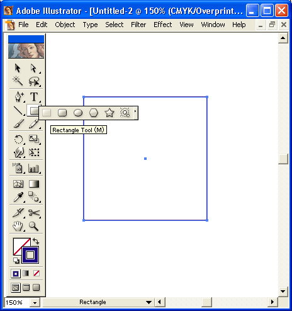This screenshot has height=311, width=292.
Task: Select the Zoom magnifier tool
Action: (x=33, y=226)
